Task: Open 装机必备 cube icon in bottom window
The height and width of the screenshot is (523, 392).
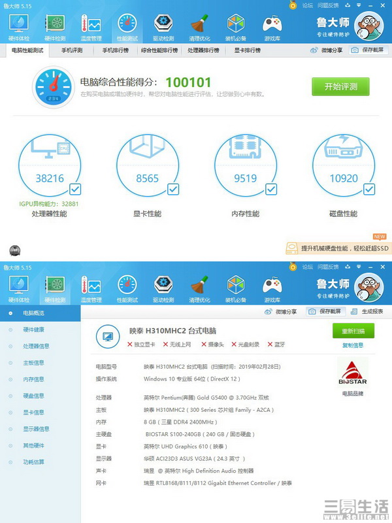Action: click(236, 285)
